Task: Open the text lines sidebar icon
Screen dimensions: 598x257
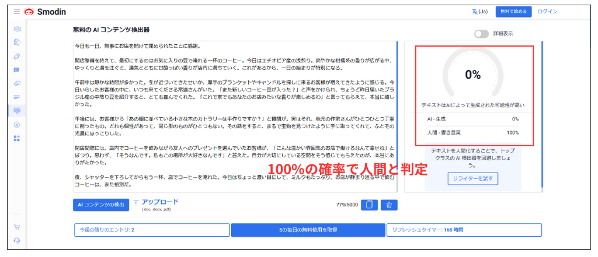Action: click(17, 97)
